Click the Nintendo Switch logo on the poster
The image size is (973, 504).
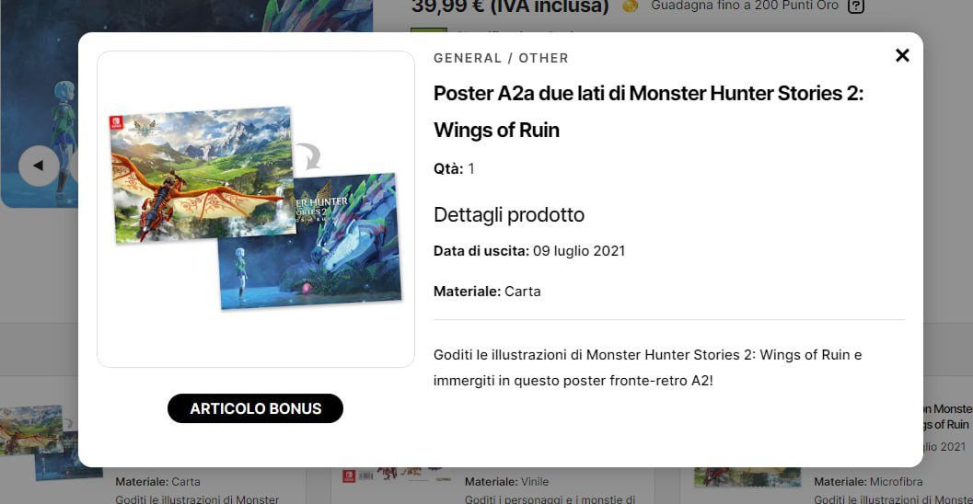(x=117, y=122)
